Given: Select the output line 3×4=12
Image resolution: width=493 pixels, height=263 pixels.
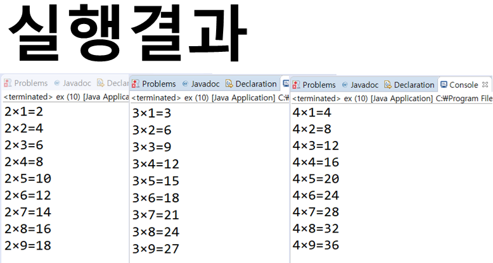Looking at the screenshot, I should coord(156,164).
